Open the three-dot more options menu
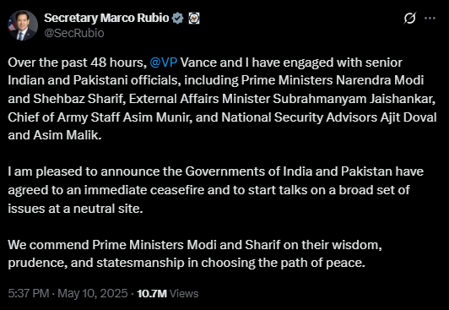 [430, 18]
